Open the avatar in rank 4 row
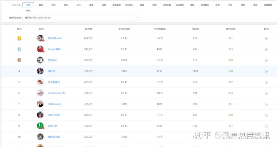The height and width of the screenshot is (147, 277). pyautogui.click(x=40, y=71)
